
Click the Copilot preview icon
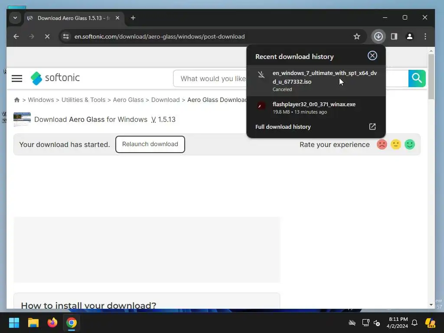[430, 323]
